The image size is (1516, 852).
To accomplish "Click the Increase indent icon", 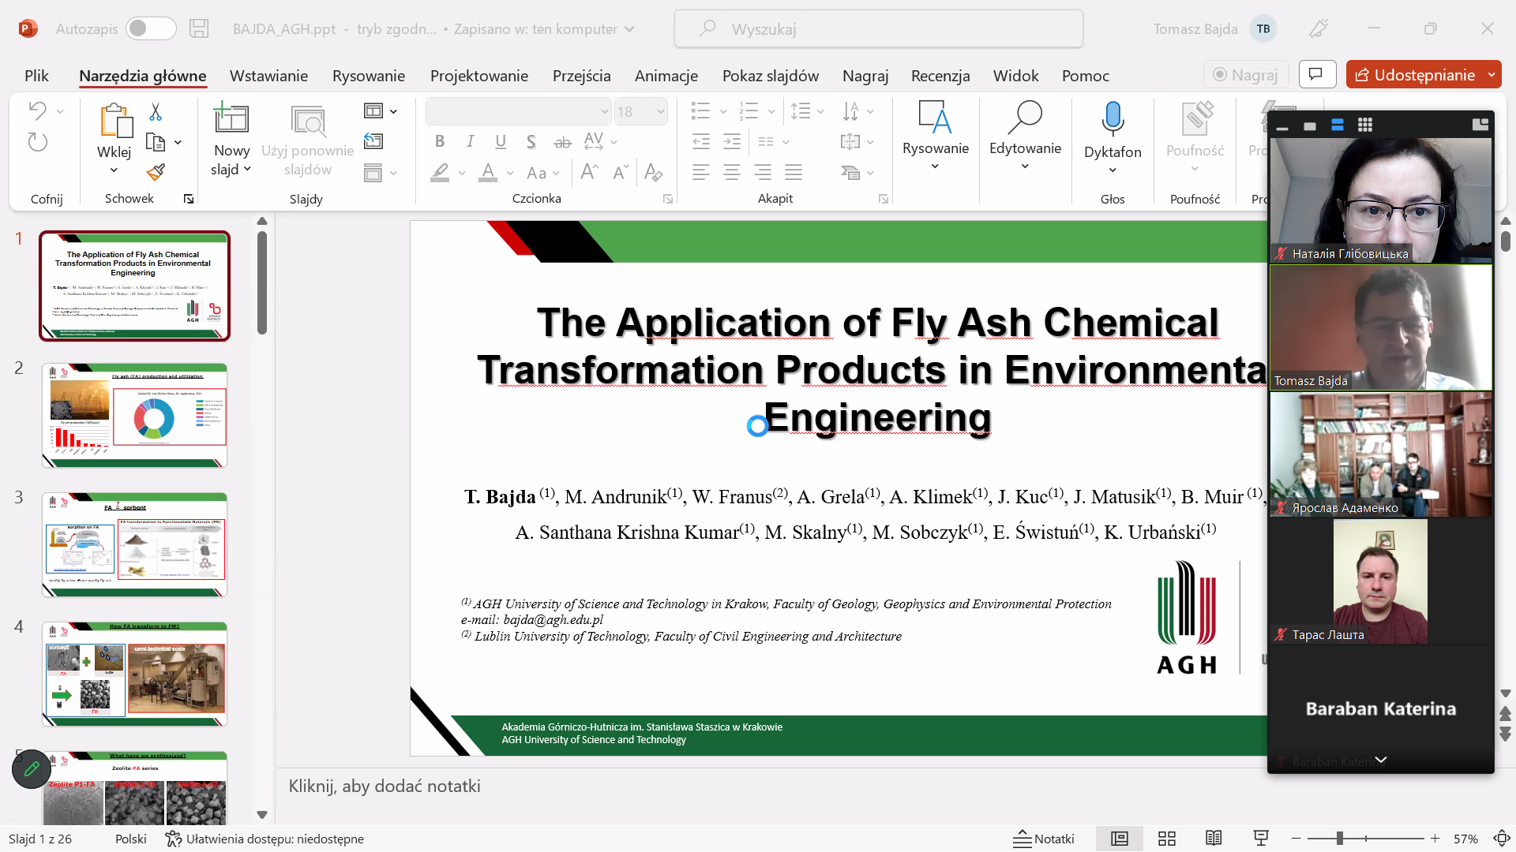I will (732, 142).
